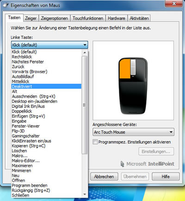Image resolution: width=185 pixels, height=201 pixels.
Task: Click the scroll-up arrow of the list
Action: pos(85,53)
